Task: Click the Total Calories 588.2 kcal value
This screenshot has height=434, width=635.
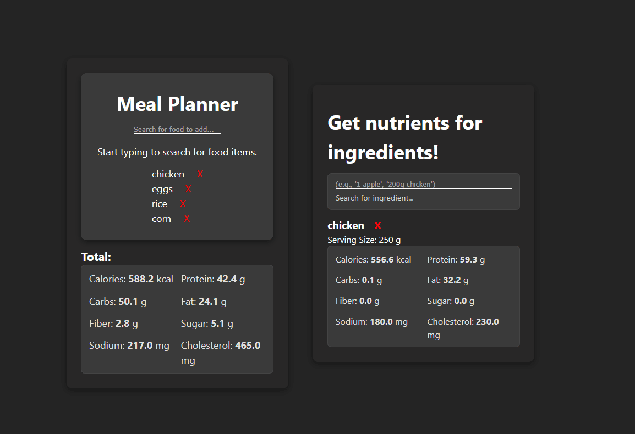Action: coord(131,279)
